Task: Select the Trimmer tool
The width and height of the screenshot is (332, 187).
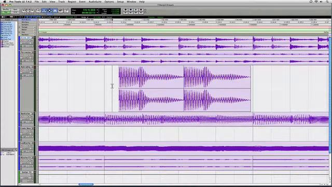Action: (x=44, y=10)
